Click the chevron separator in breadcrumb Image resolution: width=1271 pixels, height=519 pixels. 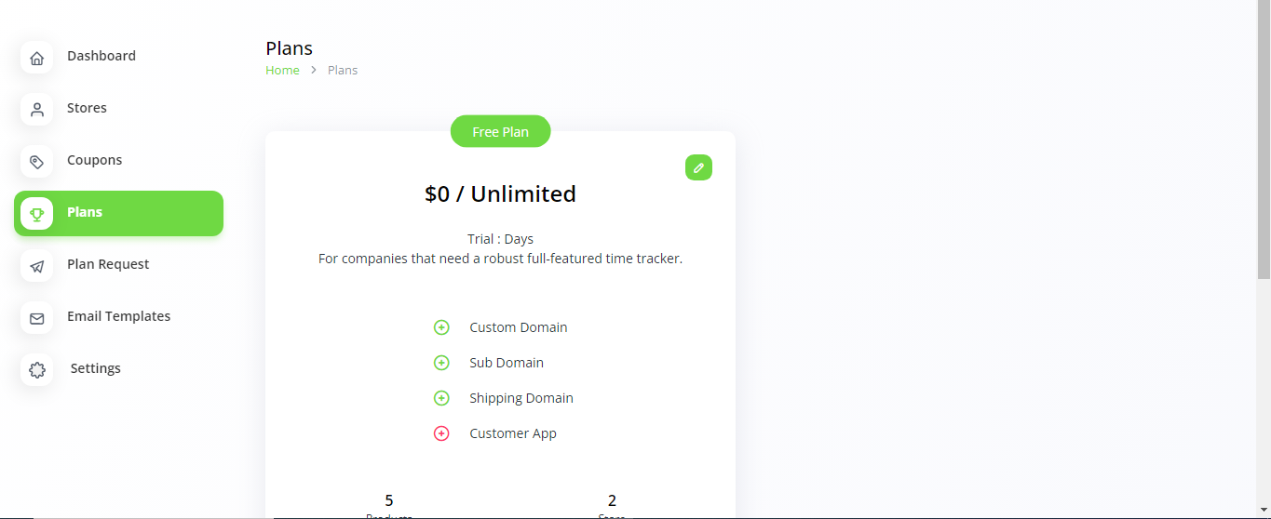click(314, 71)
